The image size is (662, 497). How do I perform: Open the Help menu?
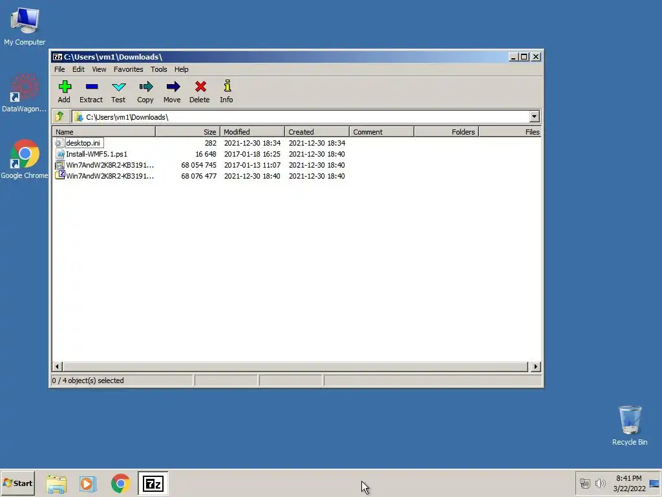click(x=182, y=69)
